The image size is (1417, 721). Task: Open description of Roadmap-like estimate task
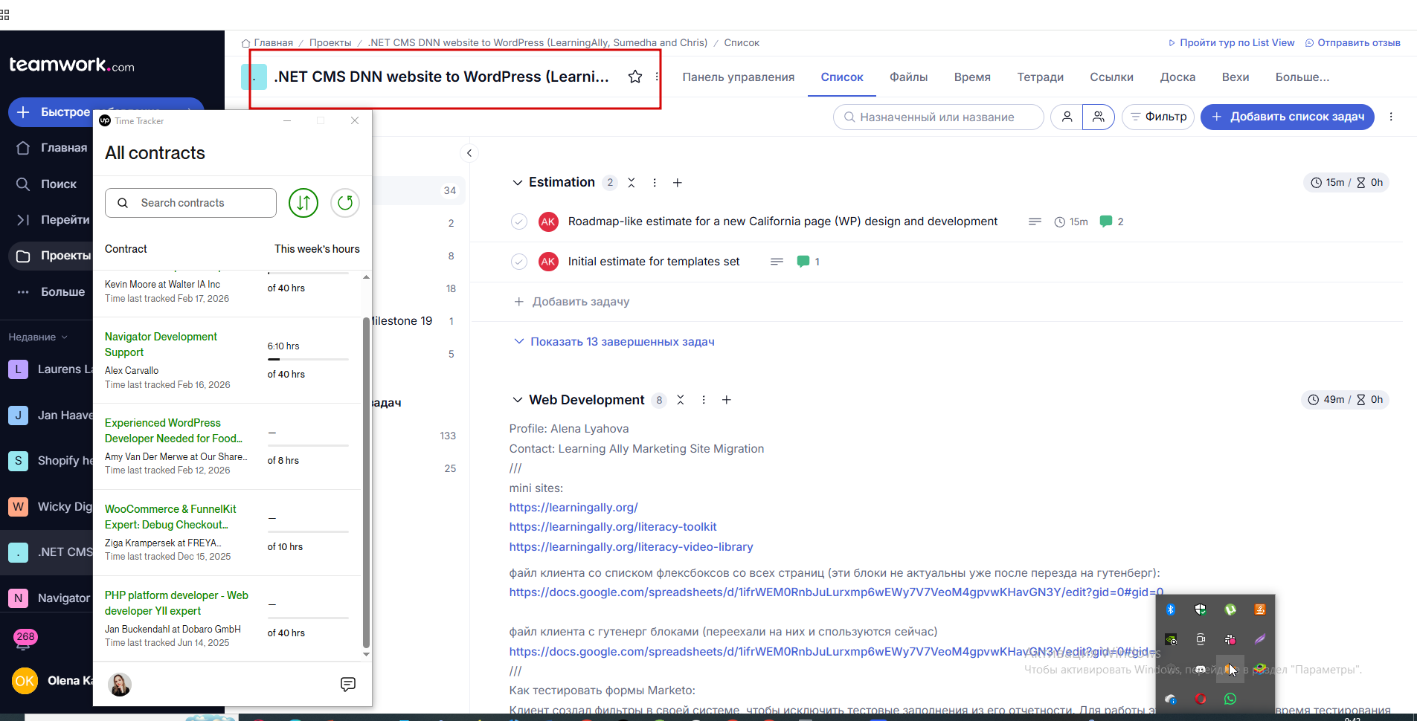click(x=1035, y=222)
